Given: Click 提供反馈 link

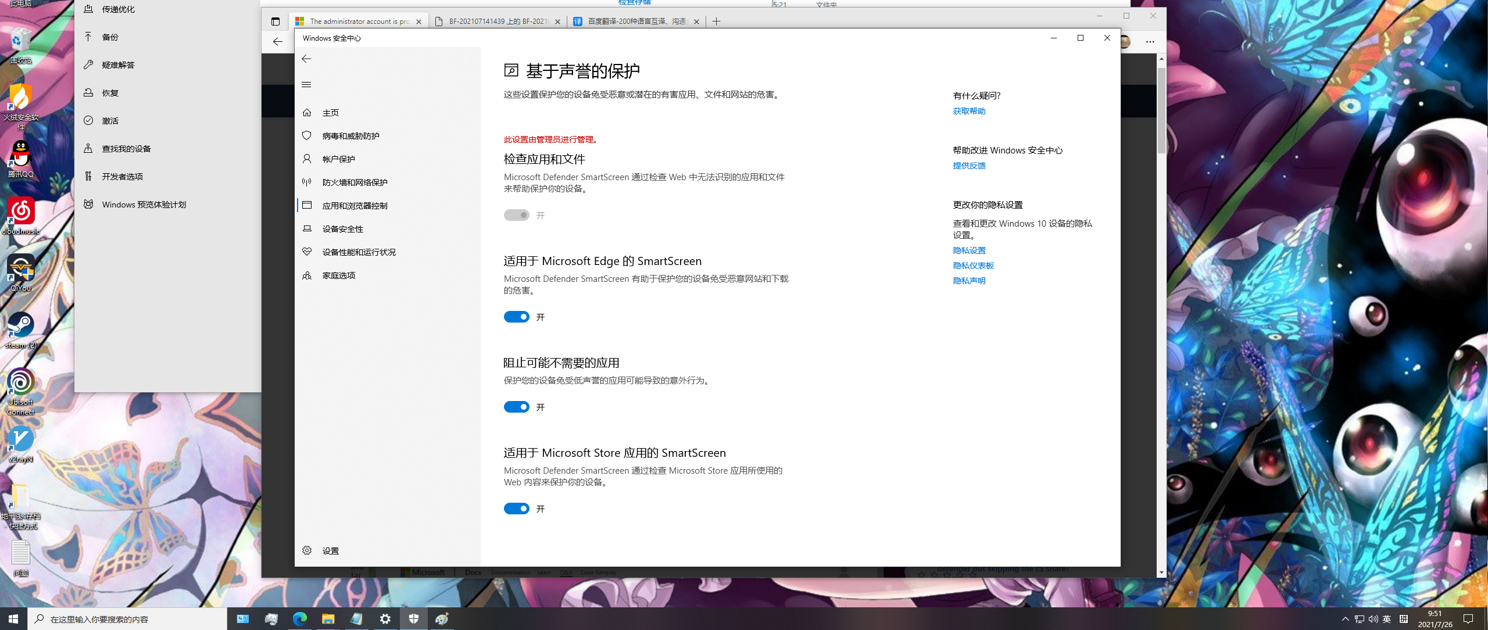Looking at the screenshot, I should pos(969,166).
